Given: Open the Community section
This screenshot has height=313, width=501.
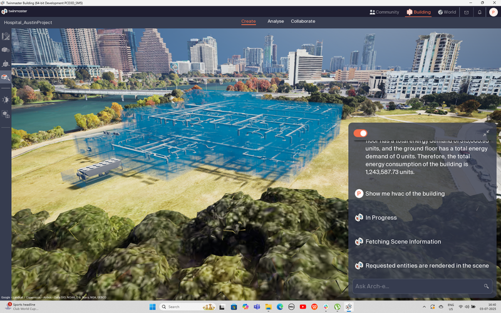Looking at the screenshot, I should [x=384, y=12].
